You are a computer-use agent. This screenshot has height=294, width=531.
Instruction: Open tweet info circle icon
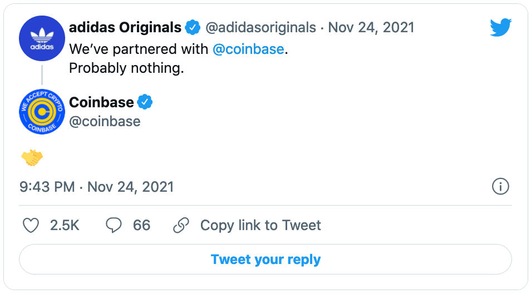click(500, 186)
